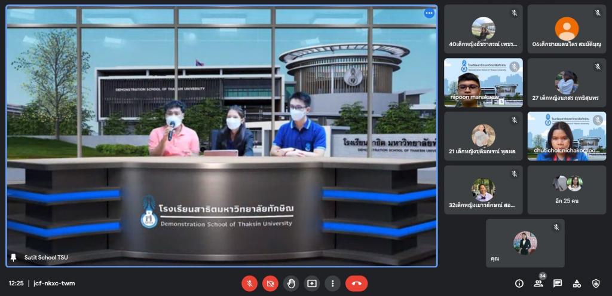
Task: Open meeting details info icon
Action: tap(519, 283)
